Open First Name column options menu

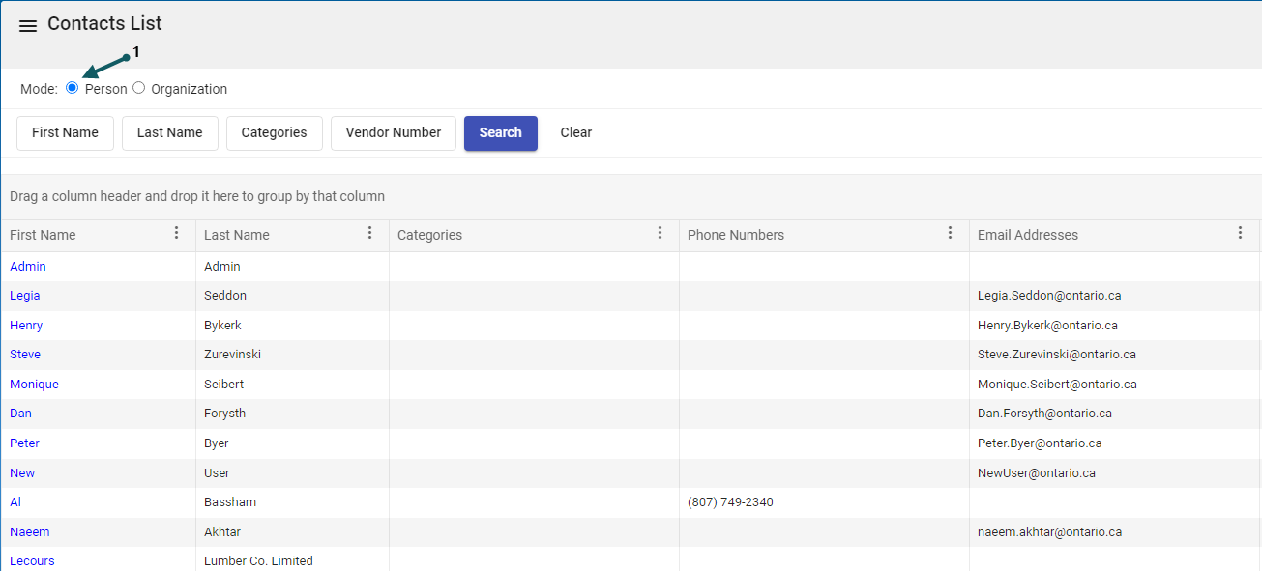[176, 233]
